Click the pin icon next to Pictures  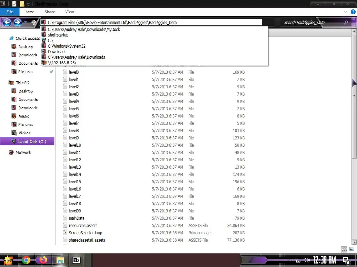point(52,72)
